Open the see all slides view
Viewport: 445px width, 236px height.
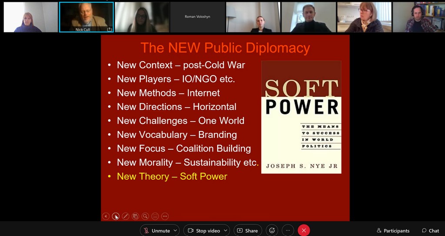click(x=135, y=216)
